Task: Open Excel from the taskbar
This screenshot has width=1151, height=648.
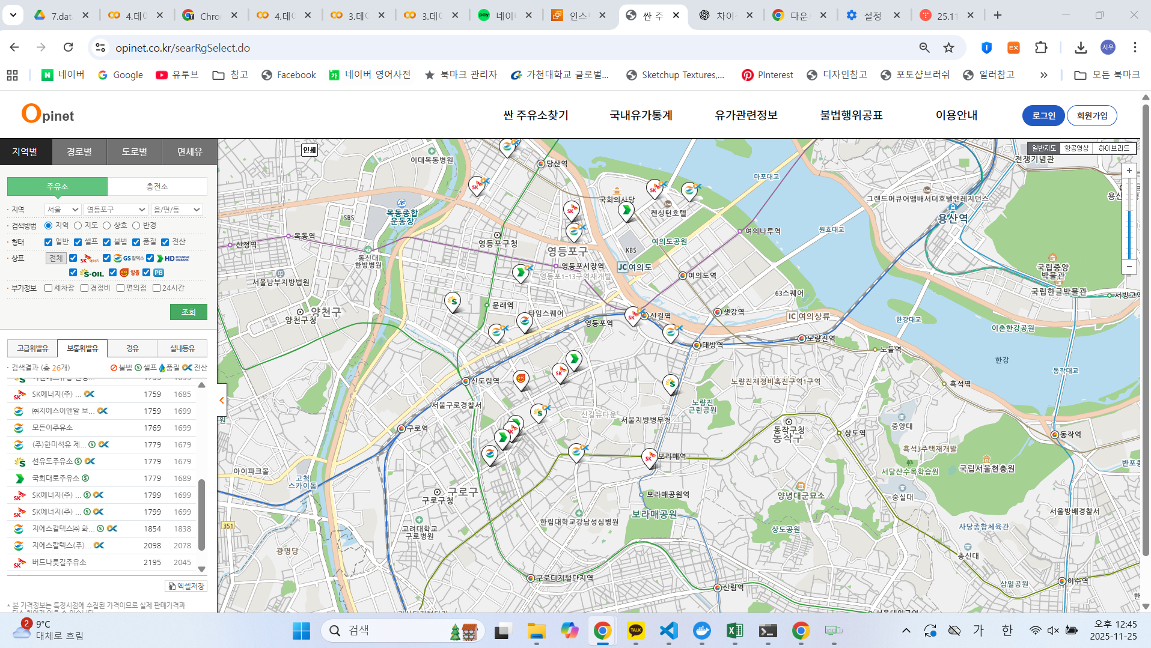Action: (x=734, y=631)
